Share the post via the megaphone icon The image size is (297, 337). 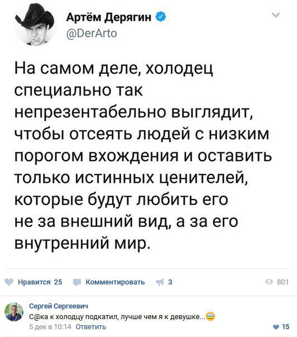(160, 282)
